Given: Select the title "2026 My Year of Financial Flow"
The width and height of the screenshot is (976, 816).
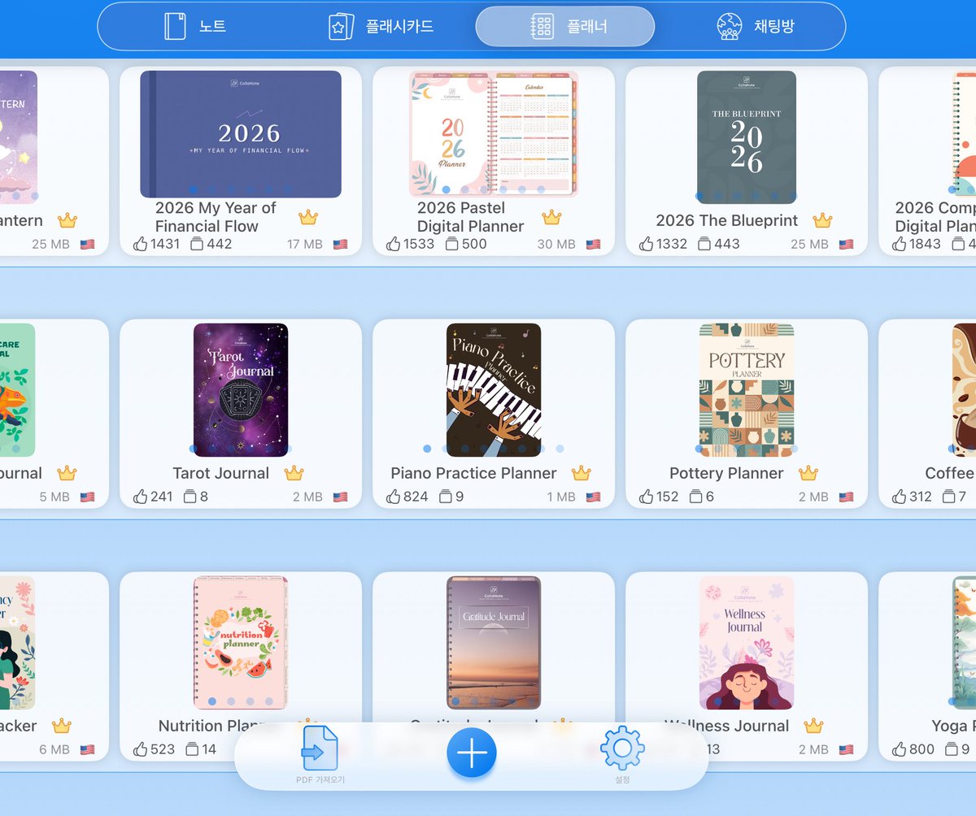Looking at the screenshot, I should click(216, 217).
